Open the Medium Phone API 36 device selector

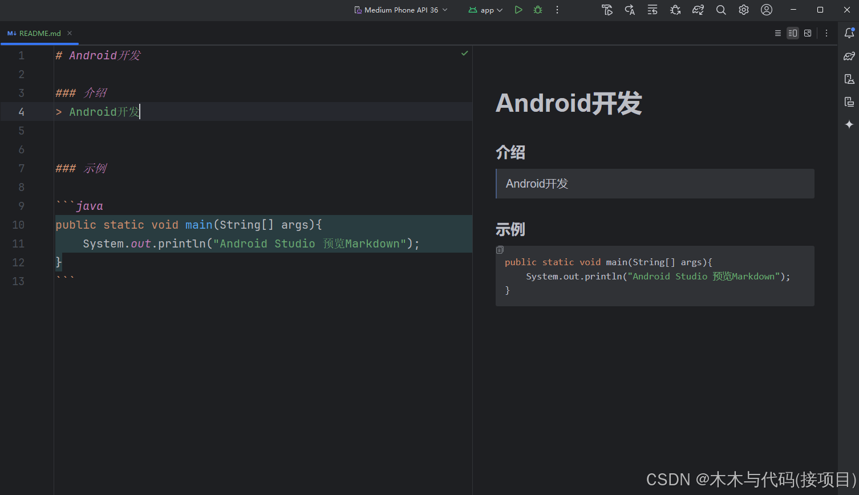(399, 10)
